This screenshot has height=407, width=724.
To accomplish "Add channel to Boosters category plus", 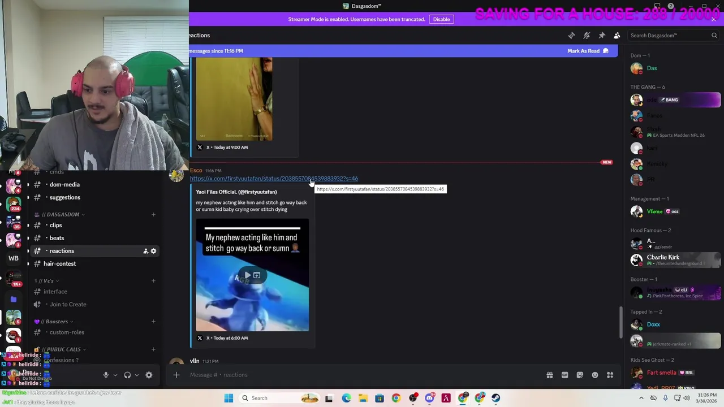I will [x=153, y=322].
